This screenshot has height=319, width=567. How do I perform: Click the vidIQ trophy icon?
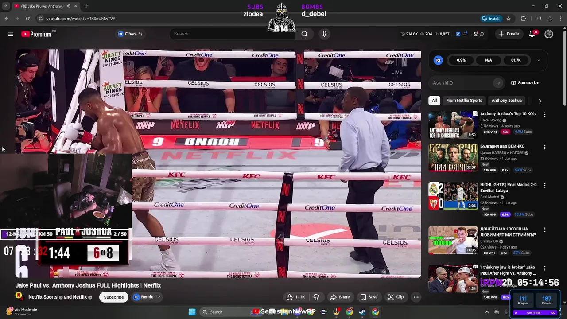(x=476, y=34)
